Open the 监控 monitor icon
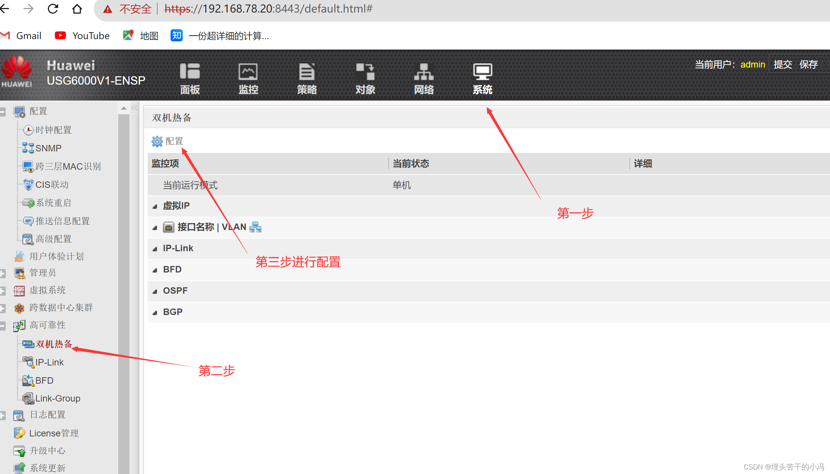The width and height of the screenshot is (830, 474). coord(248,71)
